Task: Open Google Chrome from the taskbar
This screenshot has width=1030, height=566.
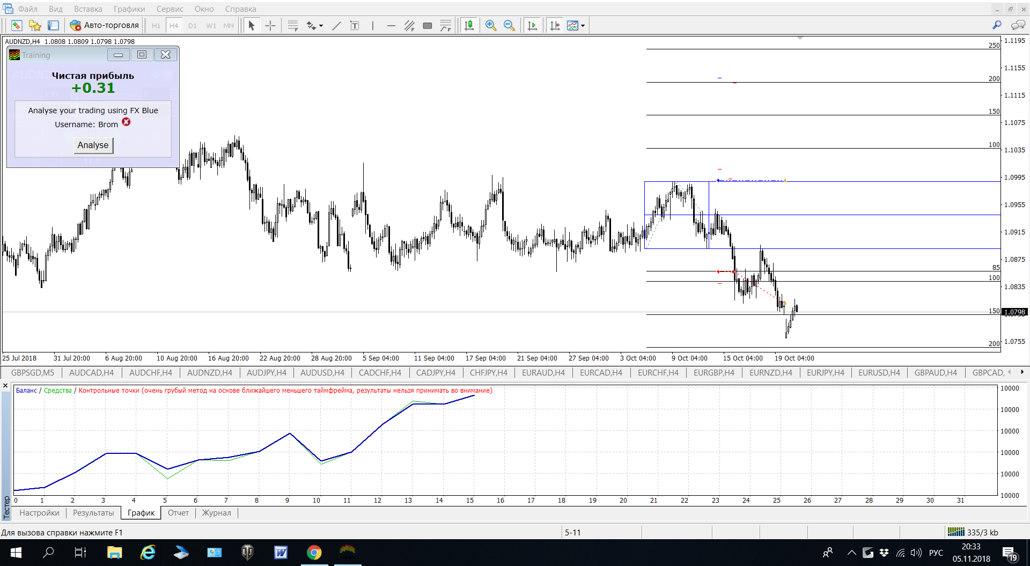Action: [x=314, y=552]
